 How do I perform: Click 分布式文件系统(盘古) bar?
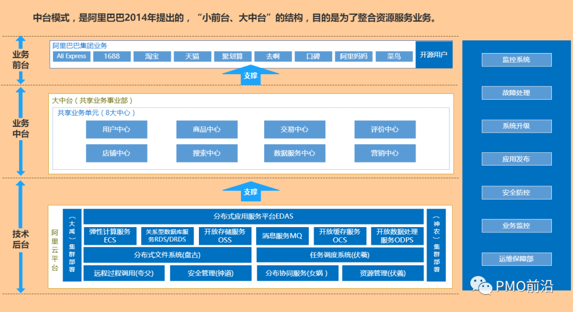coord(167,255)
